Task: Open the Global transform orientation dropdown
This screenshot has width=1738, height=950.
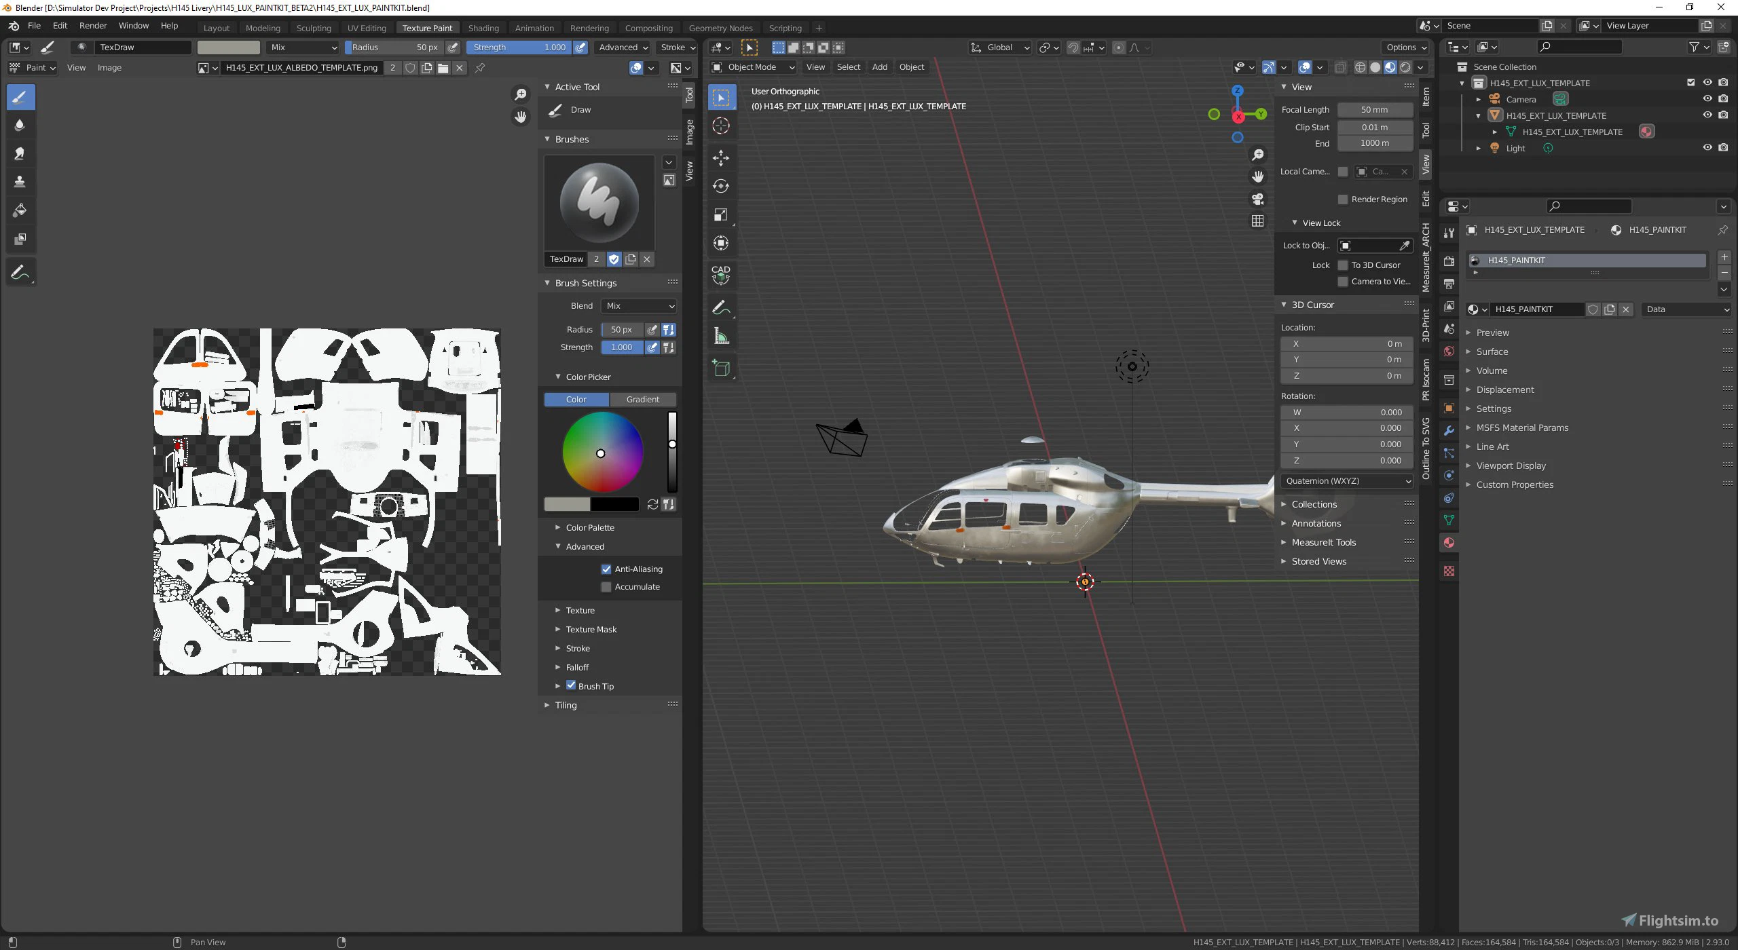Action: point(1000,47)
